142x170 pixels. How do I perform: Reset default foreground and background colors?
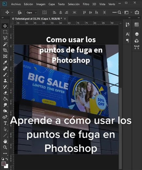[x=3, y=159]
